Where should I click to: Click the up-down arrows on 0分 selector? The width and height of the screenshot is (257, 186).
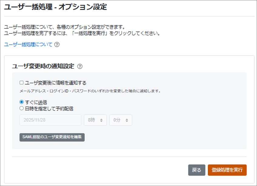tap(127, 120)
